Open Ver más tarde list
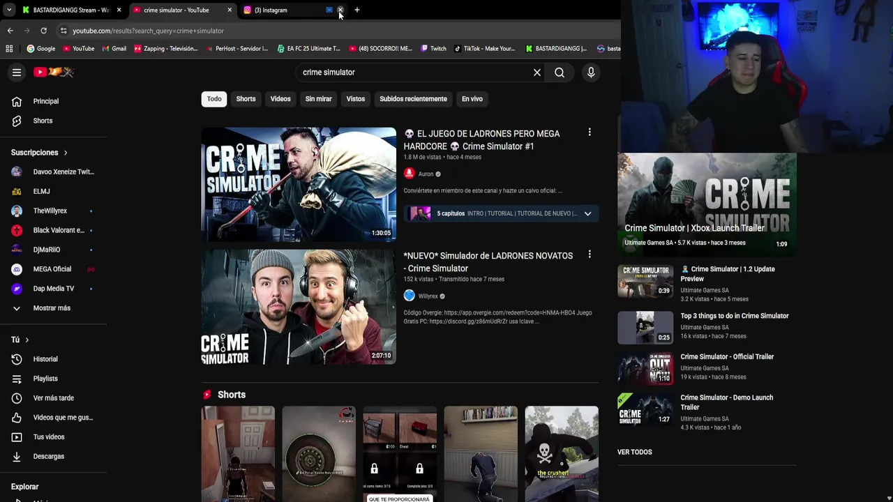The image size is (893, 502). click(x=54, y=398)
